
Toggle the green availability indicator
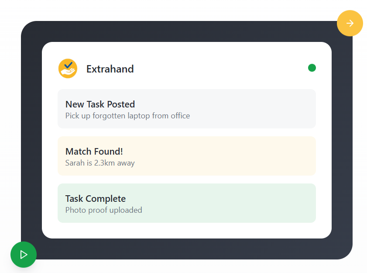pos(312,68)
